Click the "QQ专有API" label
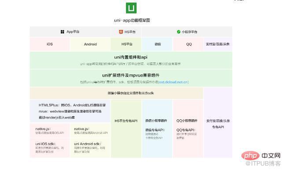This screenshot has width=285, height=170. (x=186, y=130)
